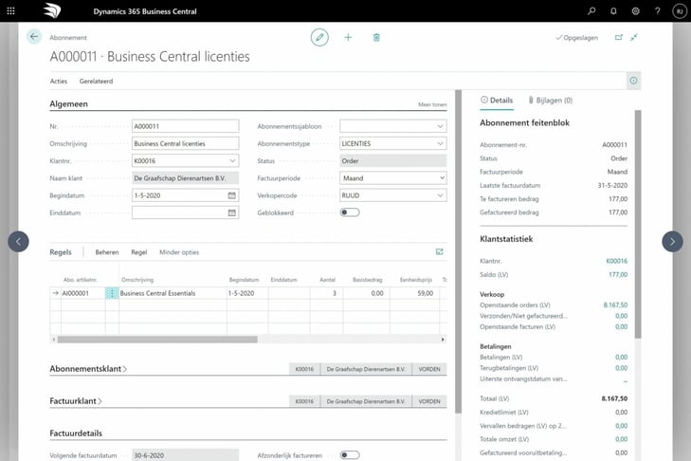This screenshot has width=691, height=461.
Task: Expand the Regels section to full view
Action: click(440, 252)
